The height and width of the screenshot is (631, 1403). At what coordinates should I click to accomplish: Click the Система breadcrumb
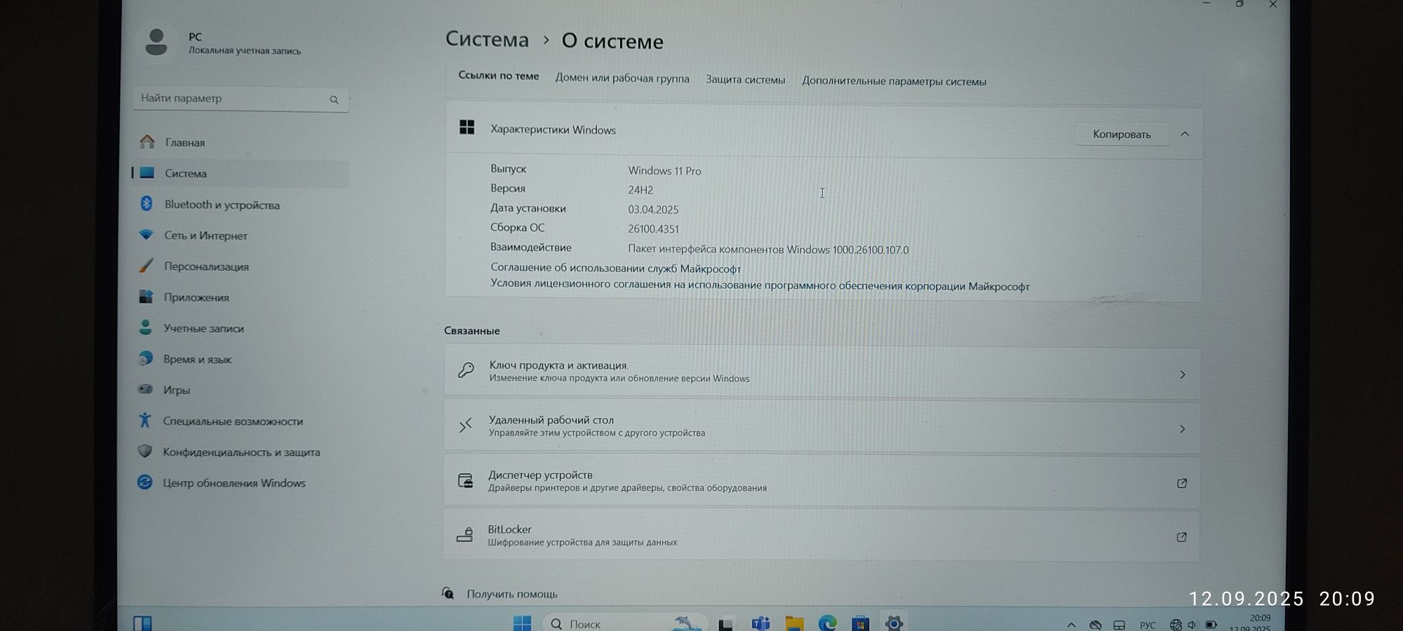tap(487, 39)
